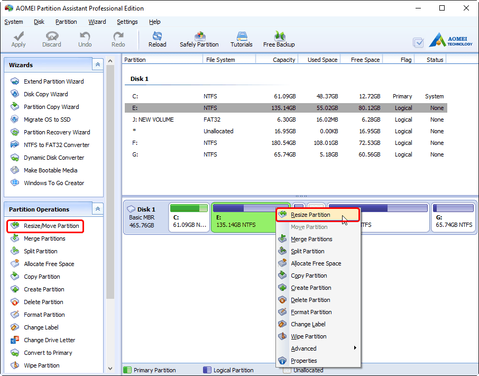The image size is (479, 376).
Task: Click the Discard toolbar icon
Action: (52, 36)
